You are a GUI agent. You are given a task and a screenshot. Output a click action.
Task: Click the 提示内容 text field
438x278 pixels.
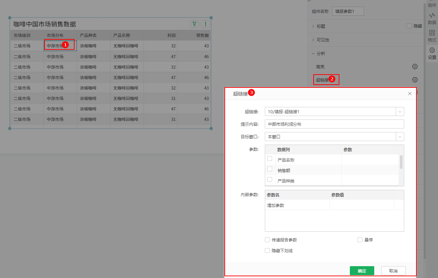point(334,124)
